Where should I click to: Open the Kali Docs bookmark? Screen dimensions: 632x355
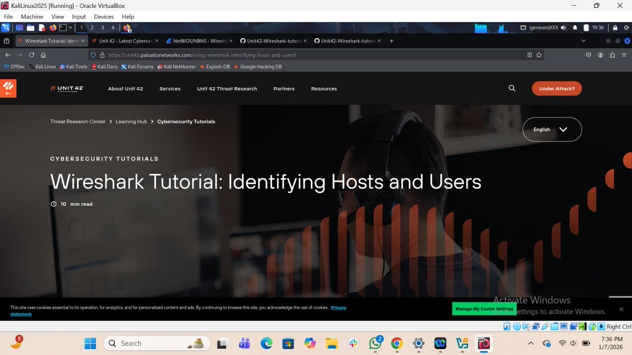[104, 67]
